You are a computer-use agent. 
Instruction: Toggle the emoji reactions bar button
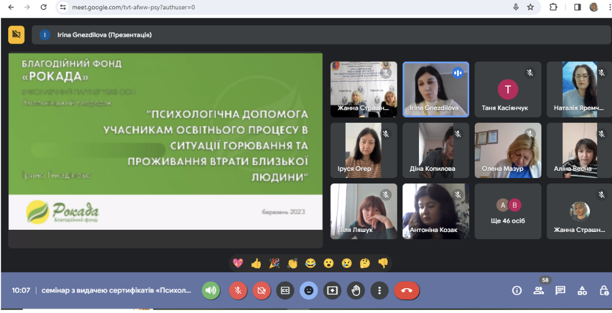309,290
